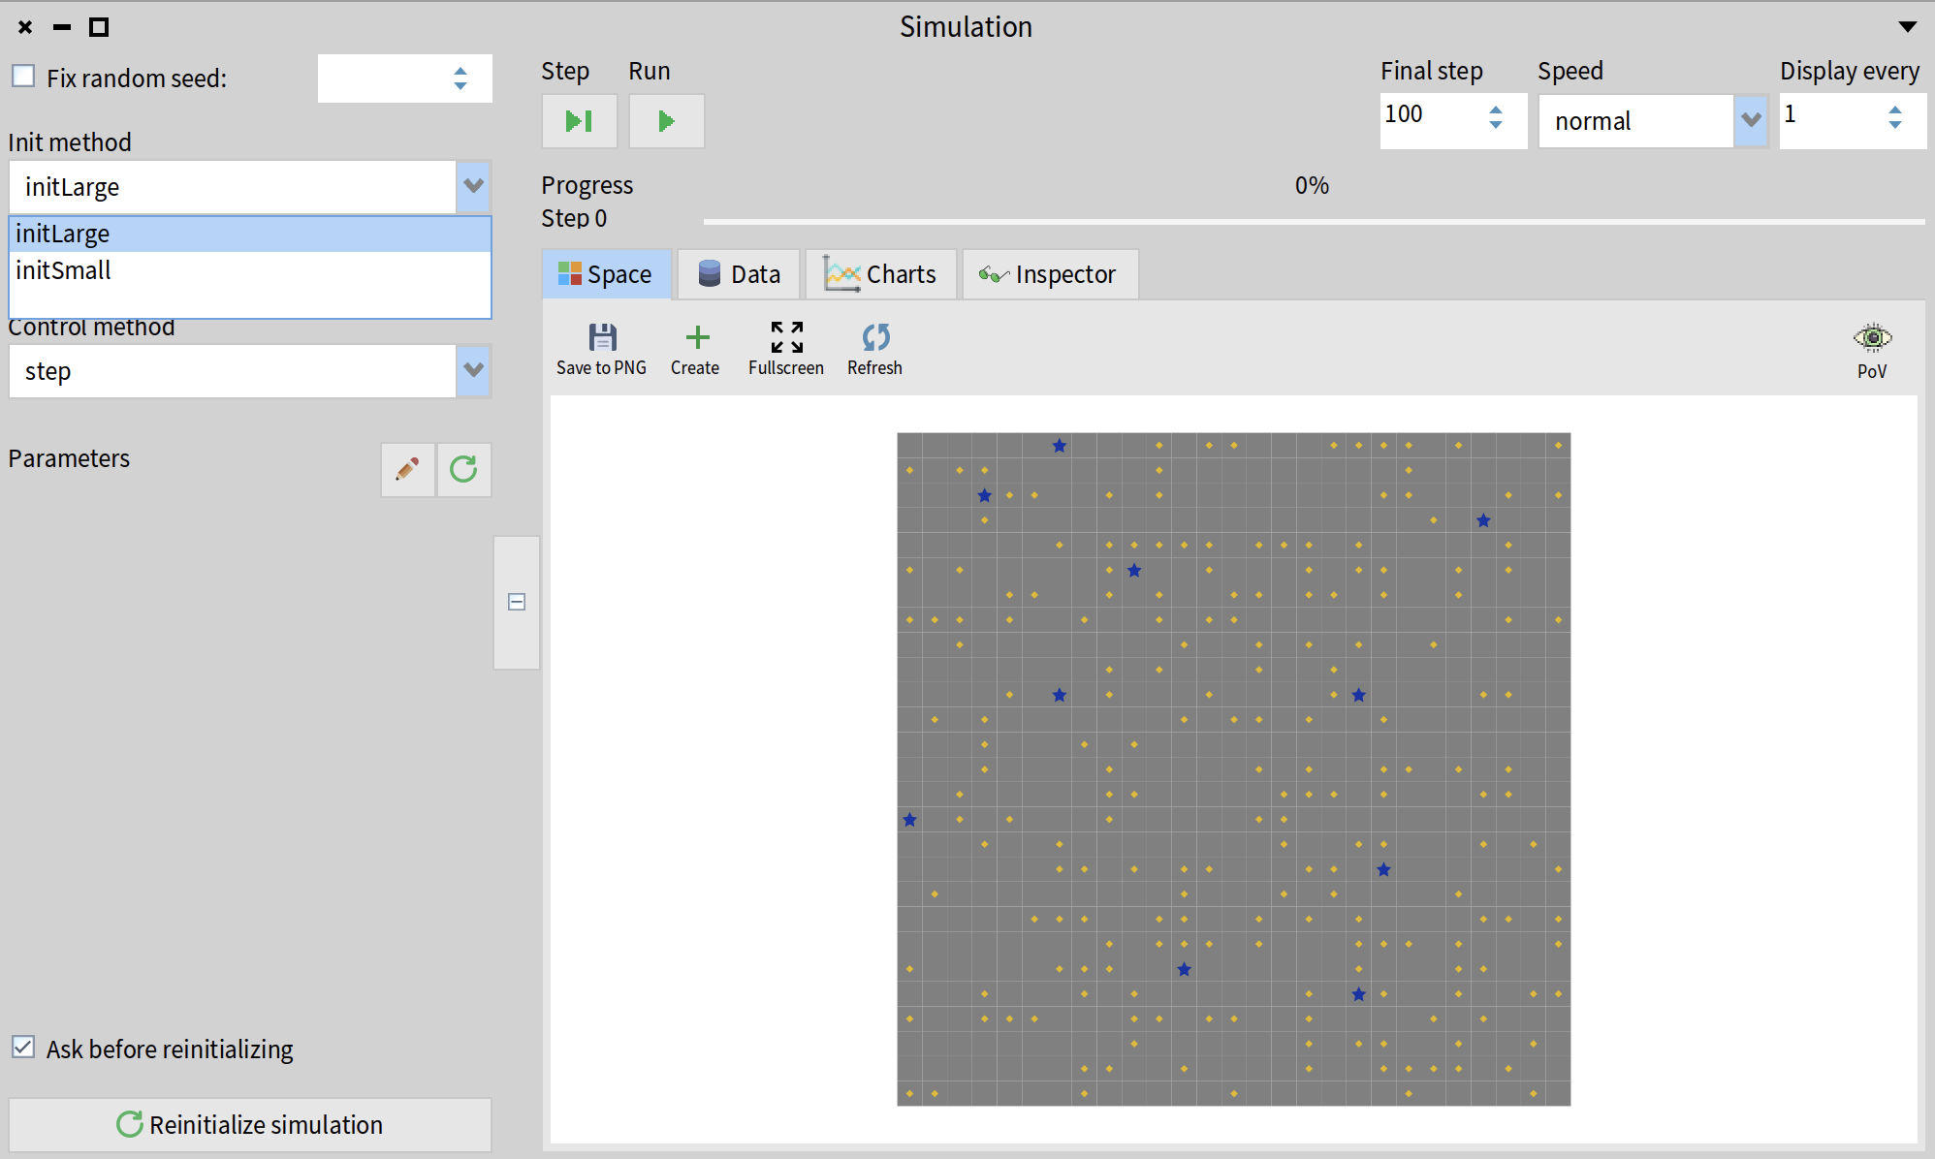Click the Step forward button

pyautogui.click(x=579, y=121)
